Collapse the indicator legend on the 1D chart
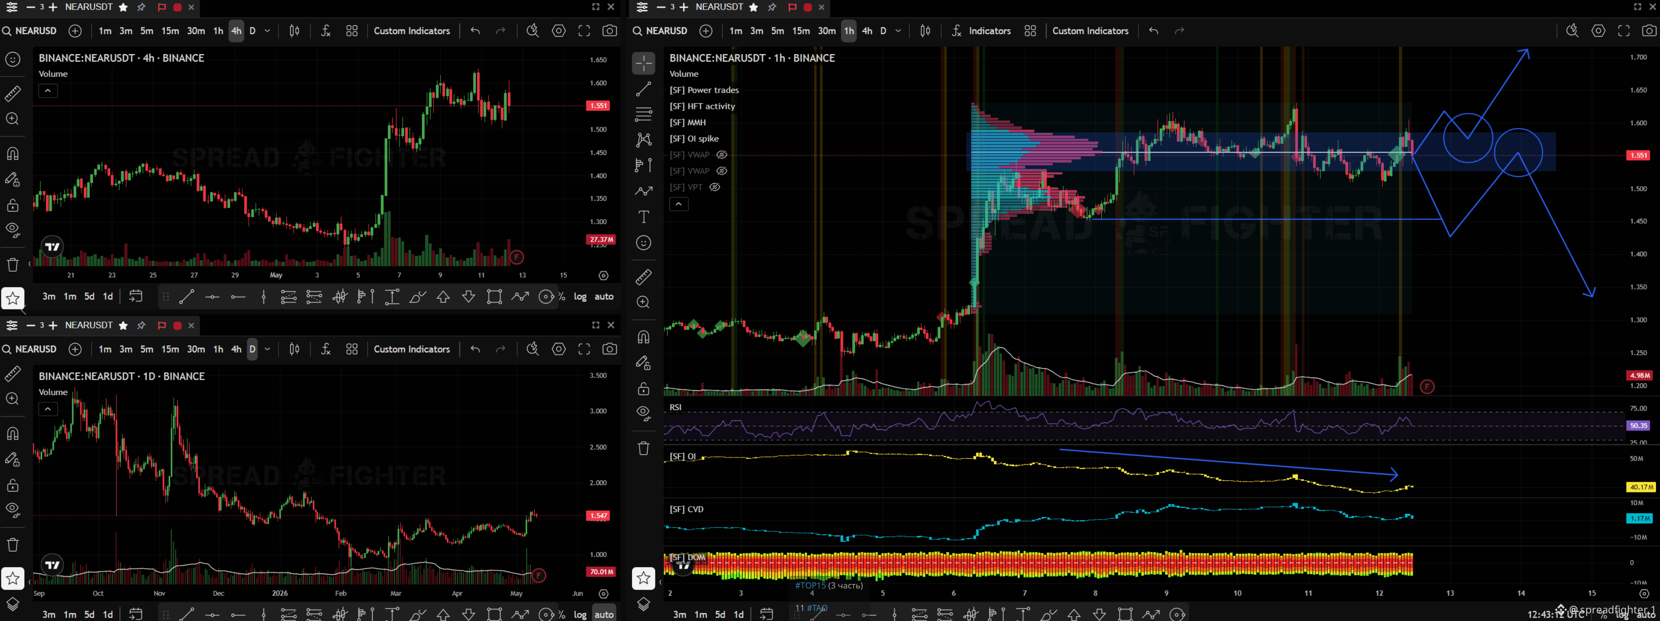Viewport: 1660px width, 621px height. pos(48,409)
